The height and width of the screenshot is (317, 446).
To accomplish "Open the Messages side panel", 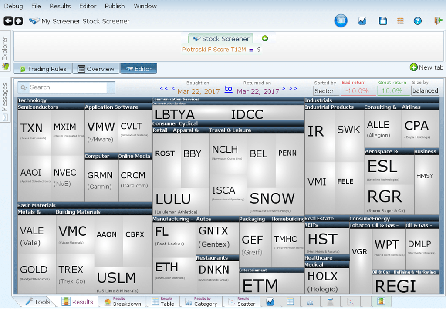I will (5, 100).
